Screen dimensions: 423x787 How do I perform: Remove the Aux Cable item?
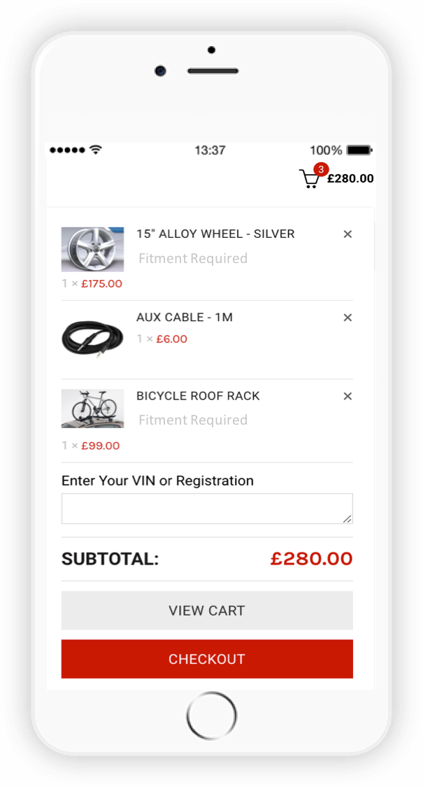point(347,318)
